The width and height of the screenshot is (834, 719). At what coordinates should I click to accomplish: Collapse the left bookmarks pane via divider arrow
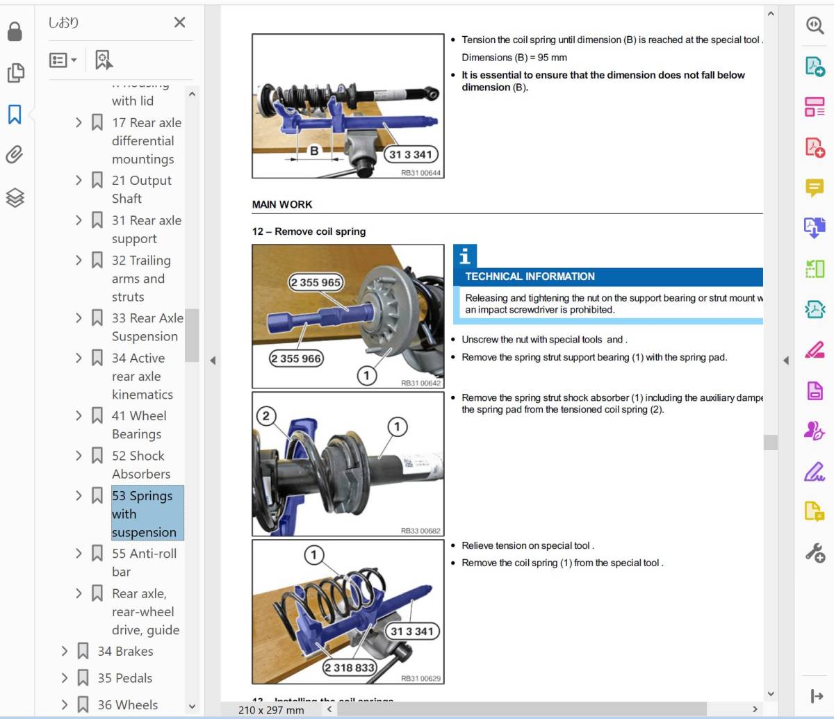pyautogui.click(x=213, y=360)
